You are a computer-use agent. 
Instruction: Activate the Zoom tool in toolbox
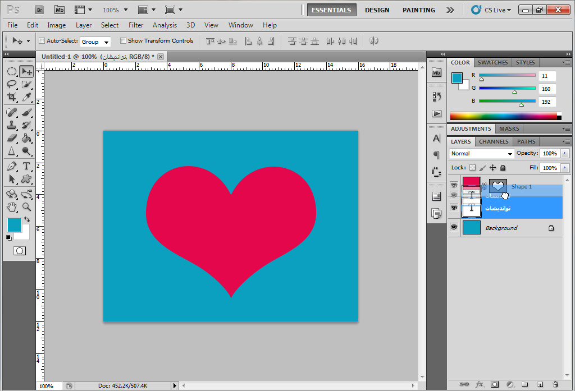(x=26, y=206)
